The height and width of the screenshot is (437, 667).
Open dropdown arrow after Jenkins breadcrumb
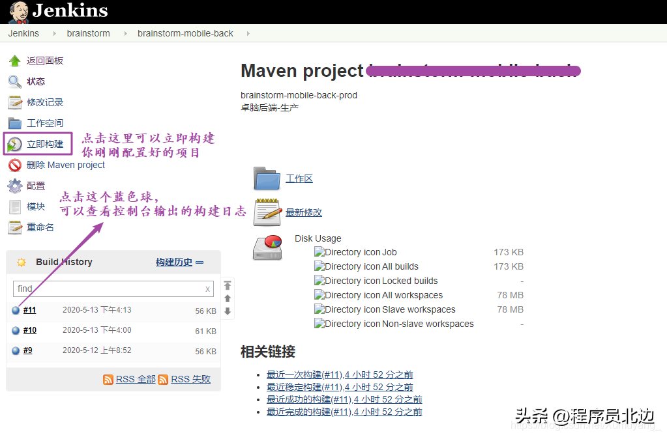pos(55,33)
